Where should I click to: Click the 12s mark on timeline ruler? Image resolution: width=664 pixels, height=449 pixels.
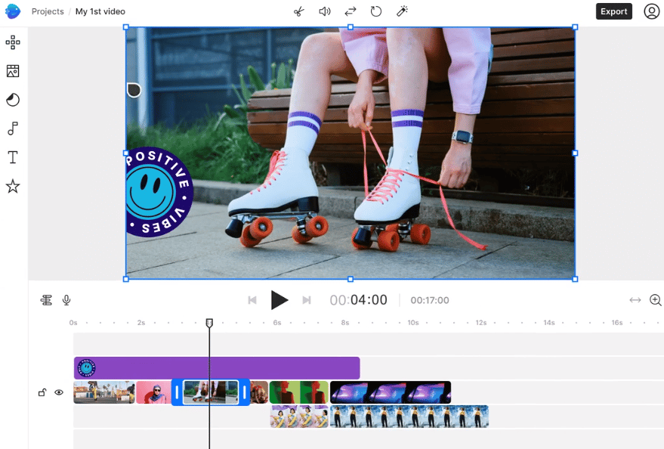pyautogui.click(x=481, y=323)
